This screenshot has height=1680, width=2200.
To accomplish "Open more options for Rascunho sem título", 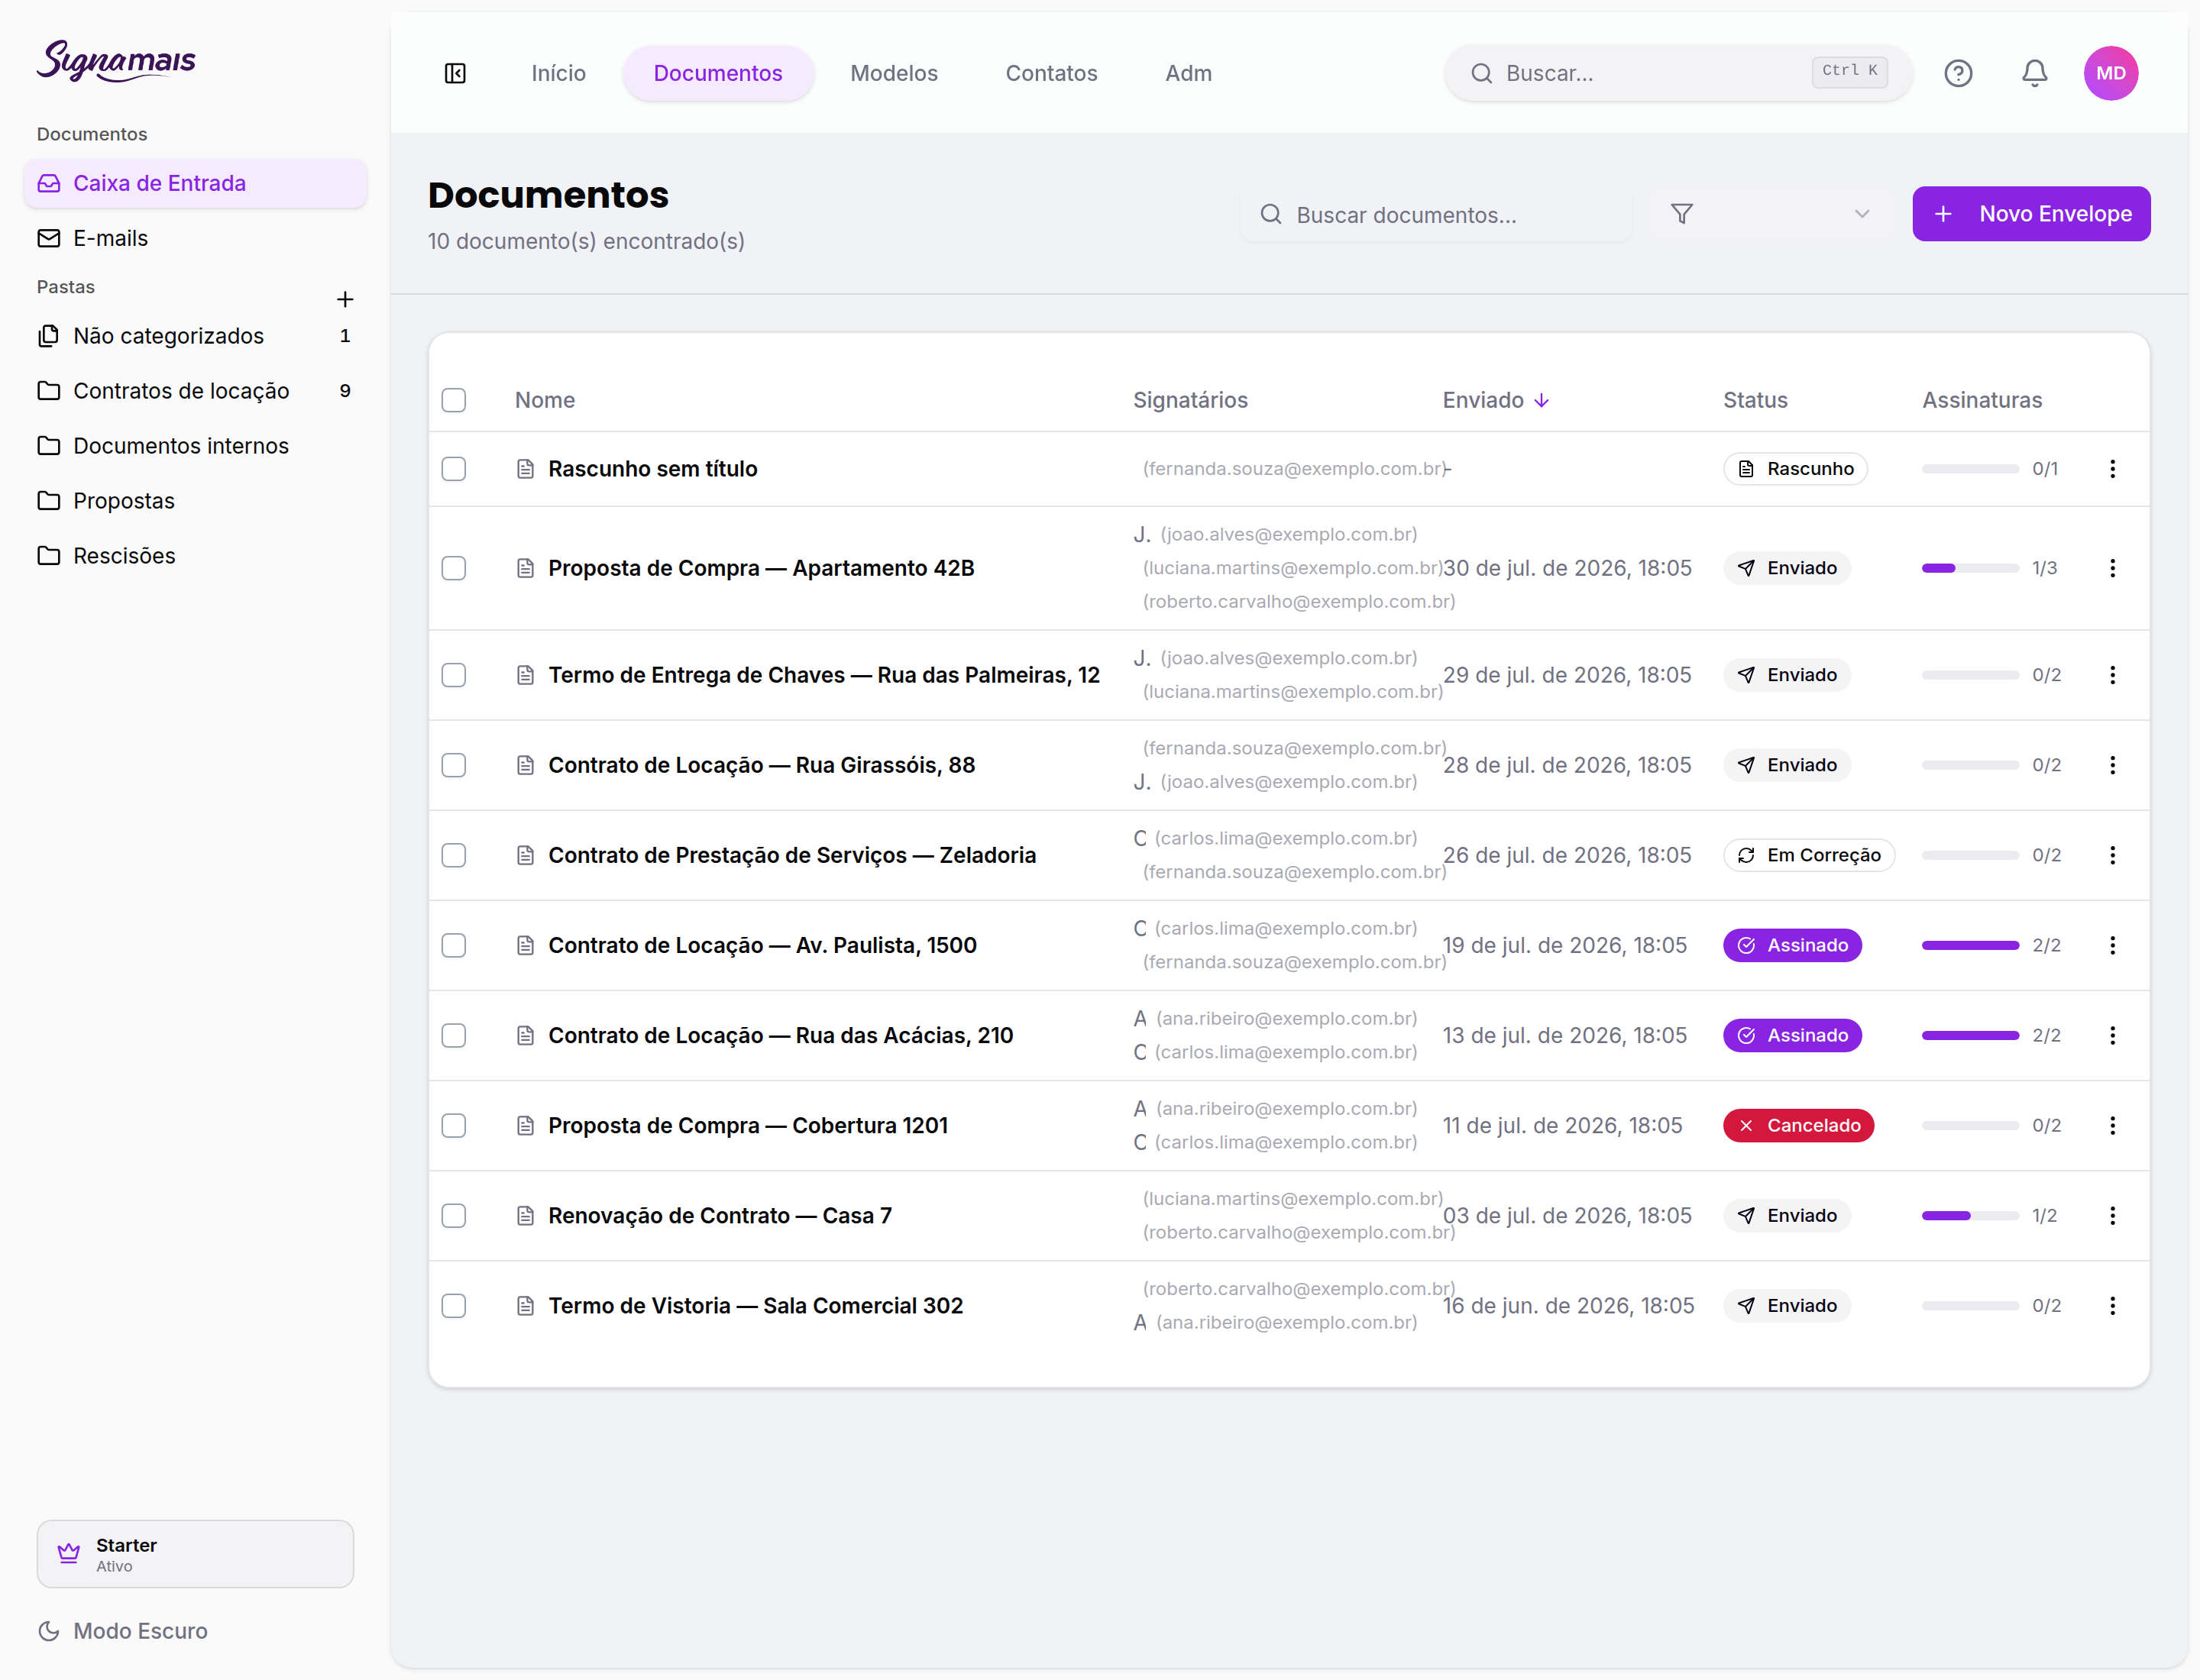I will coord(2112,468).
